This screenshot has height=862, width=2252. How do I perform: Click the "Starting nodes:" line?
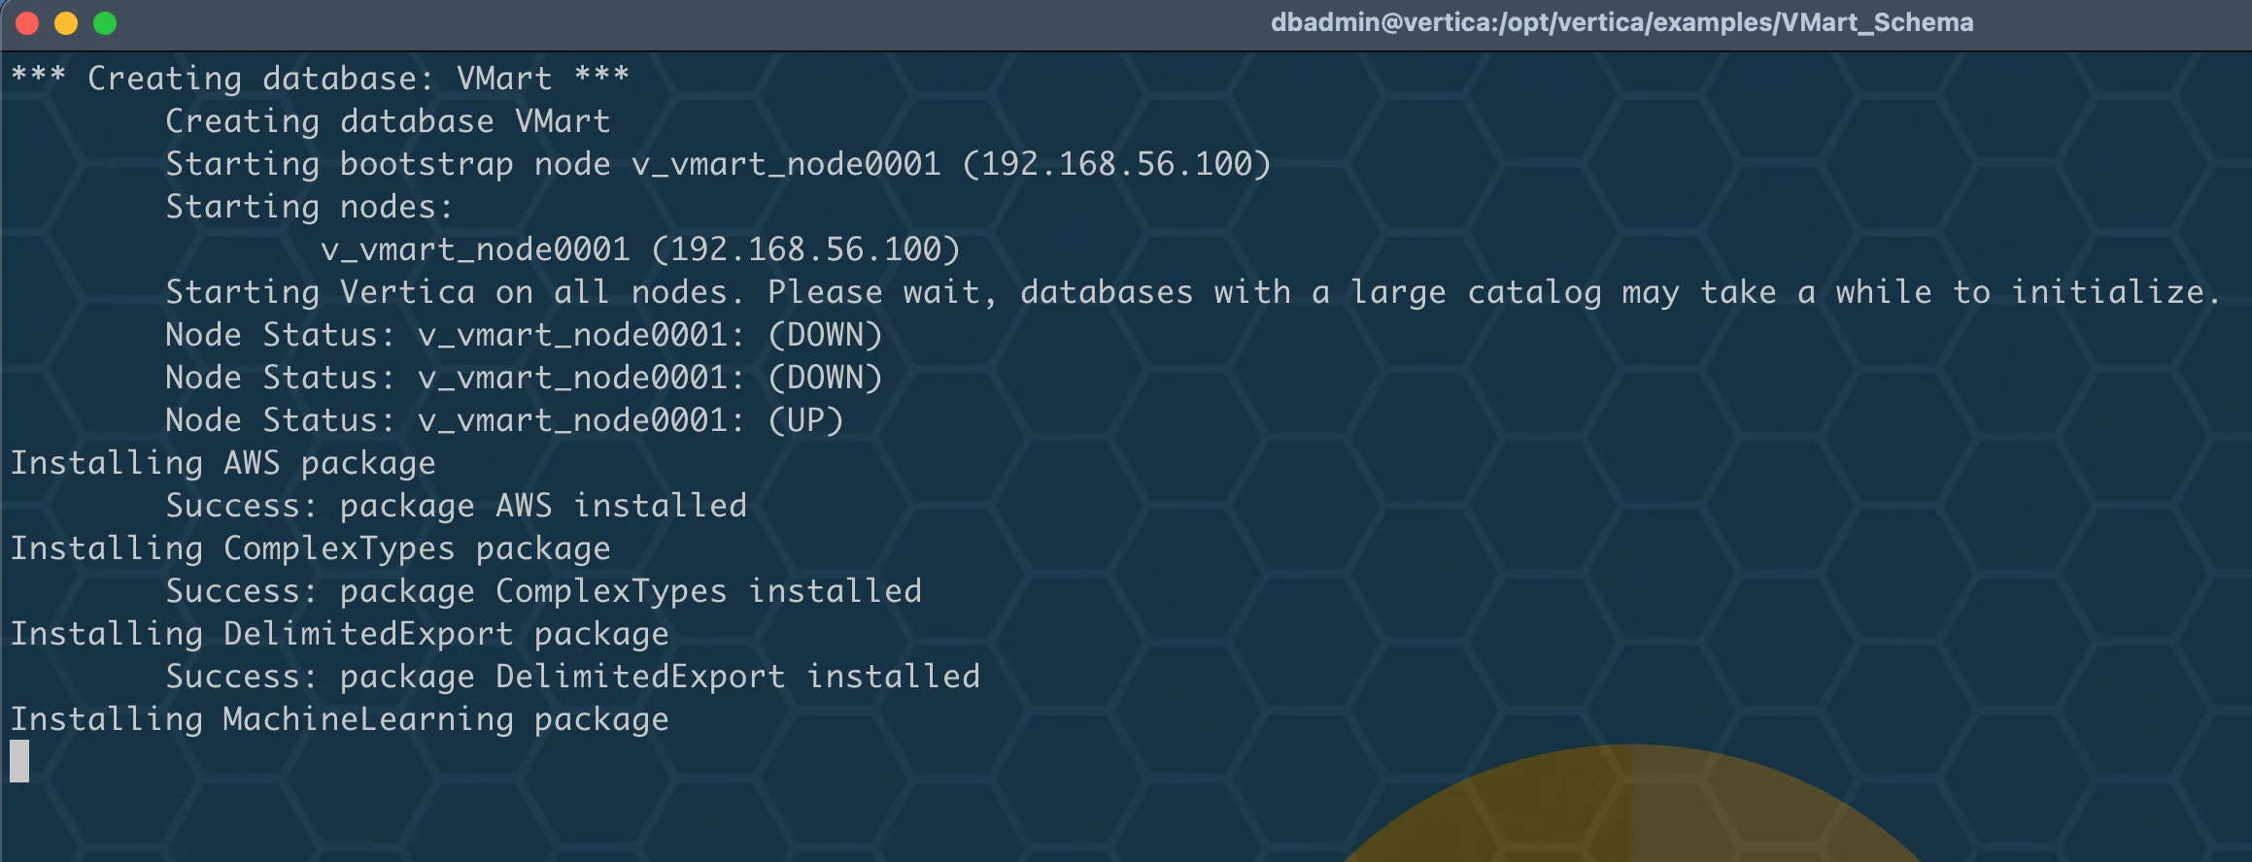tap(309, 207)
